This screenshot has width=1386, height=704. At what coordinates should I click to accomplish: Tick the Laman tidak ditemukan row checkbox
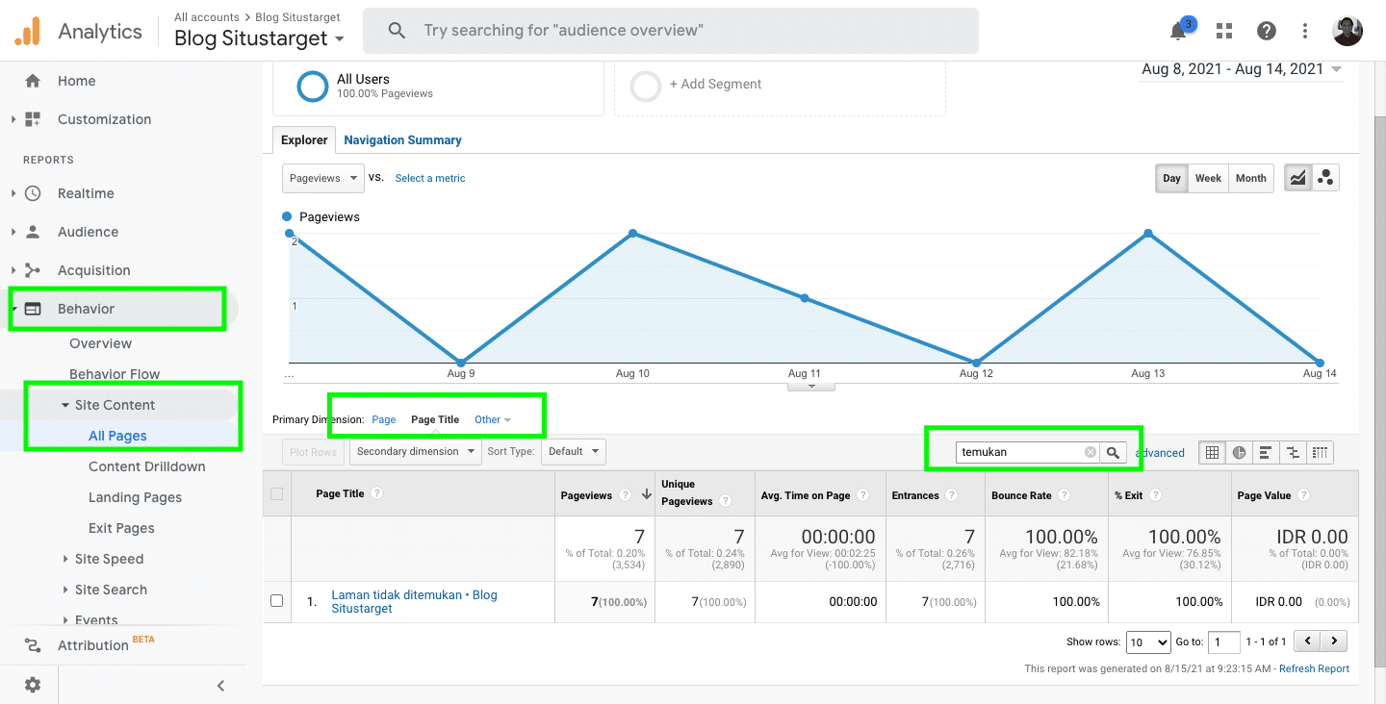coord(277,601)
